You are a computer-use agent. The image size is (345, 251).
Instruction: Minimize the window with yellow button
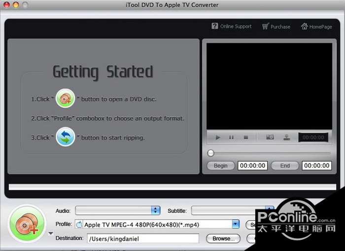coord(16,4)
